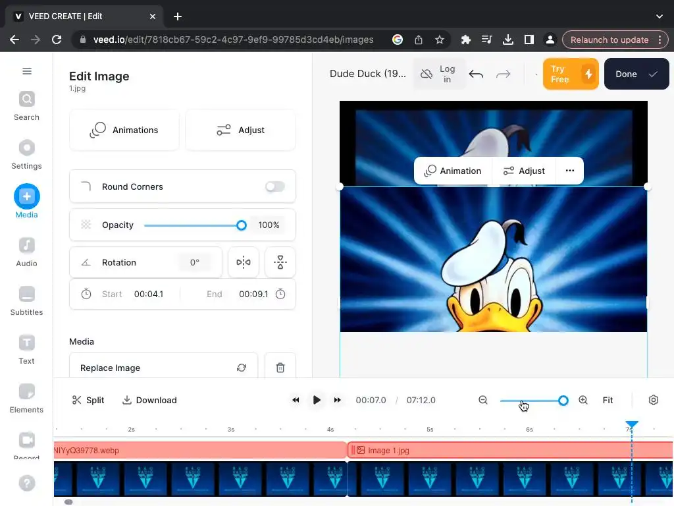Select the Image 1.jpg timeline clip
This screenshot has height=506, width=674.
tap(510, 450)
